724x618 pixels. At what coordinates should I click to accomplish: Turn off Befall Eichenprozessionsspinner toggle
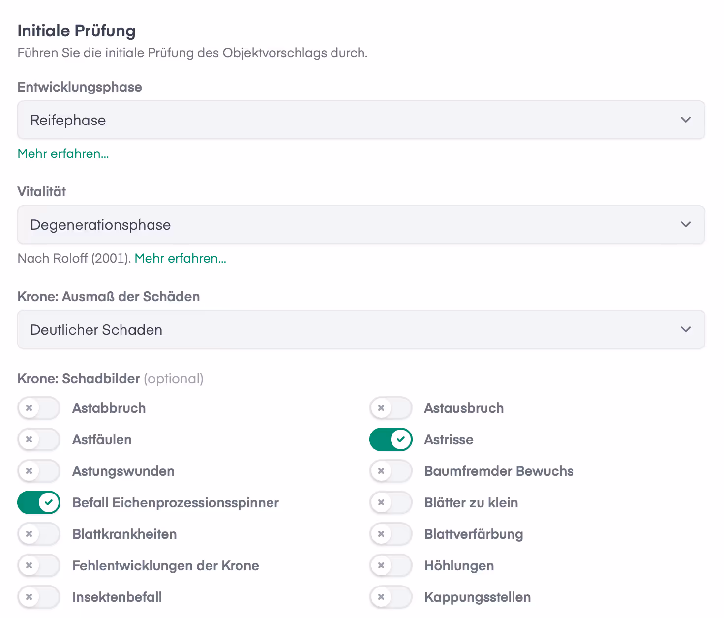pyautogui.click(x=39, y=502)
